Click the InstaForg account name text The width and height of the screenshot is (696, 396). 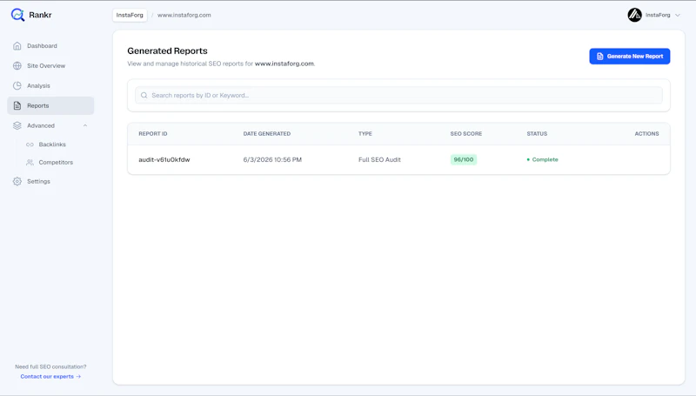pos(658,15)
